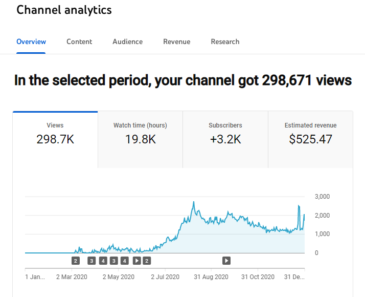Click the 298,671 views summary headline
Image resolution: width=365 pixels, height=297 pixels.
182,80
